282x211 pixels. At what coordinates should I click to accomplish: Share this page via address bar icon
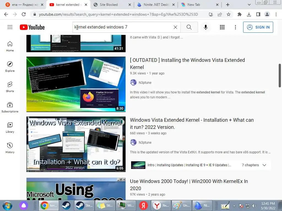pyautogui.click(x=219, y=14)
